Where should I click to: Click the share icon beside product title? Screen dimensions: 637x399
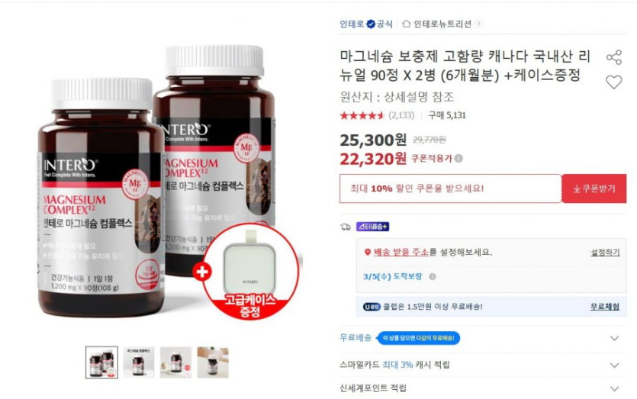click(x=614, y=57)
